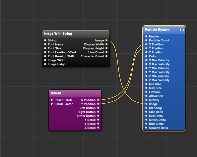
Task: Click the Blending input port
Action: point(146,108)
